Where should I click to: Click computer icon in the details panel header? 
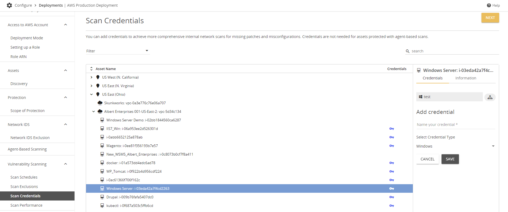[419, 70]
